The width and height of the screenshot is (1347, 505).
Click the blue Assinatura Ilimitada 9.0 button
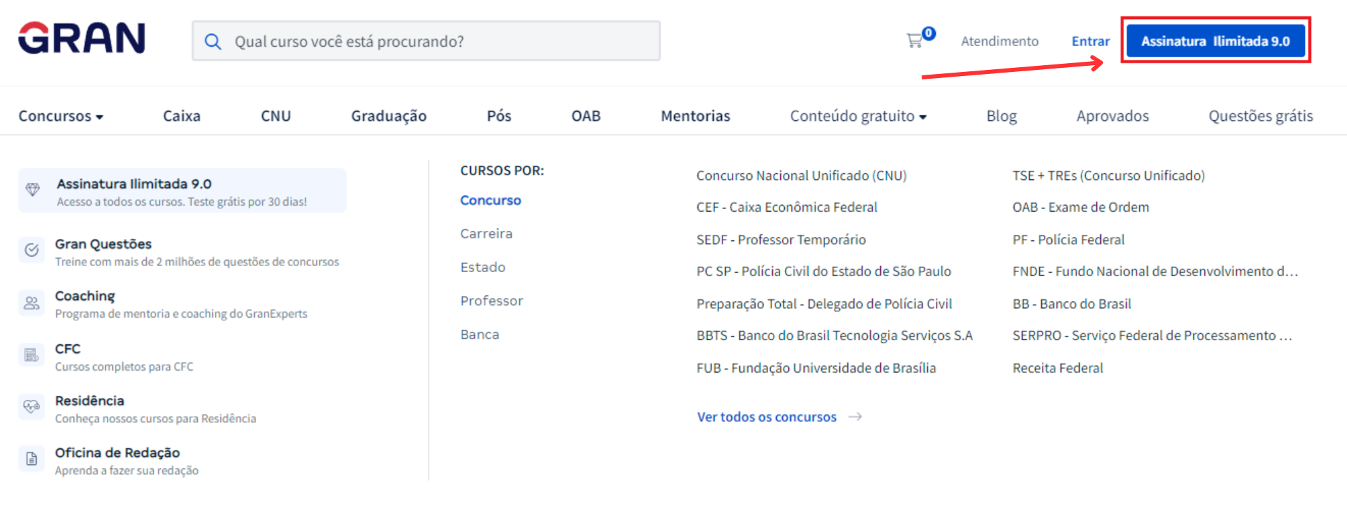pyautogui.click(x=1215, y=41)
